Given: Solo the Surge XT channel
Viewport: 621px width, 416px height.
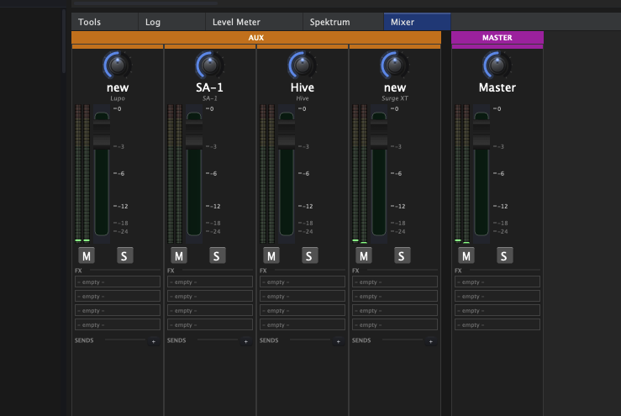Looking at the screenshot, I should [402, 256].
